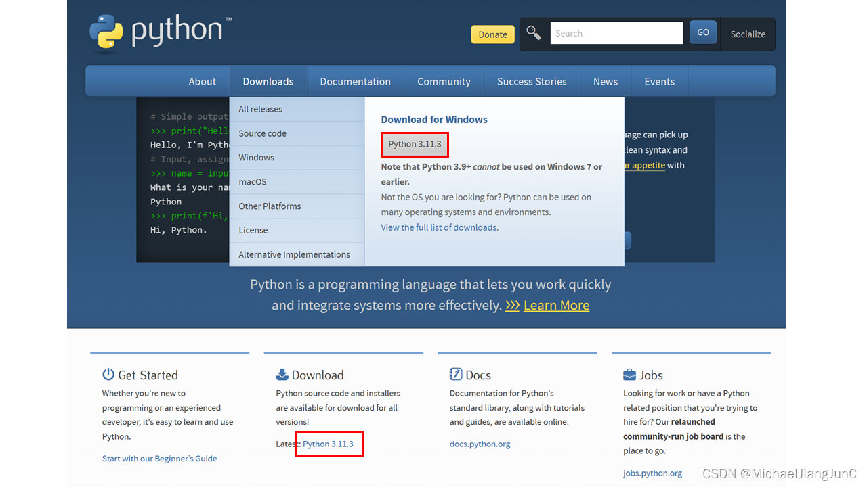
Task: Open the View the full list of downloads link
Action: click(x=439, y=227)
